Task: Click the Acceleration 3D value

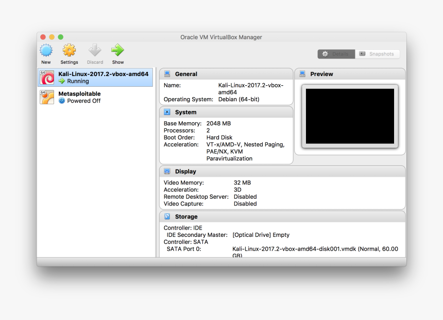Action: [237, 190]
